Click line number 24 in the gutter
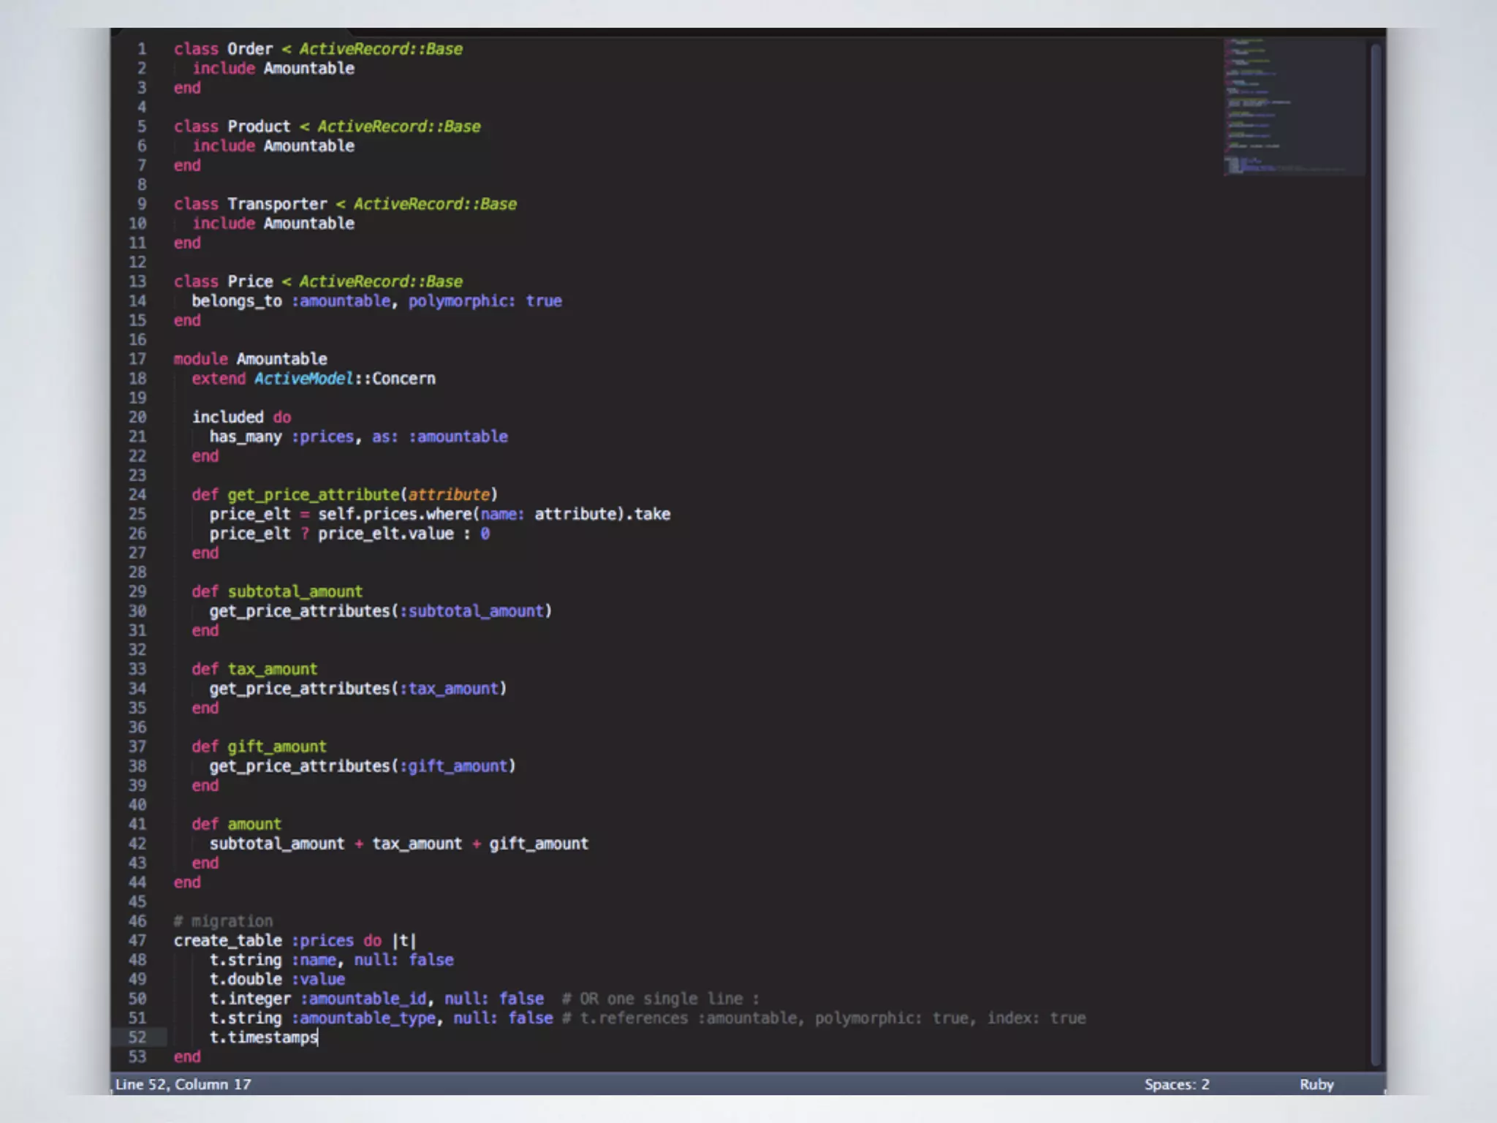Image resolution: width=1497 pixels, height=1123 pixels. pyautogui.click(x=137, y=495)
